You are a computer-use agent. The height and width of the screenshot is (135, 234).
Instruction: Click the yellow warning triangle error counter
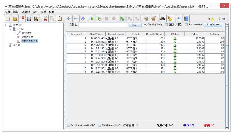pos(212,19)
